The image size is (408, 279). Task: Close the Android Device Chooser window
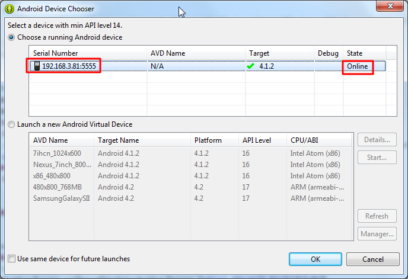[390, 6]
